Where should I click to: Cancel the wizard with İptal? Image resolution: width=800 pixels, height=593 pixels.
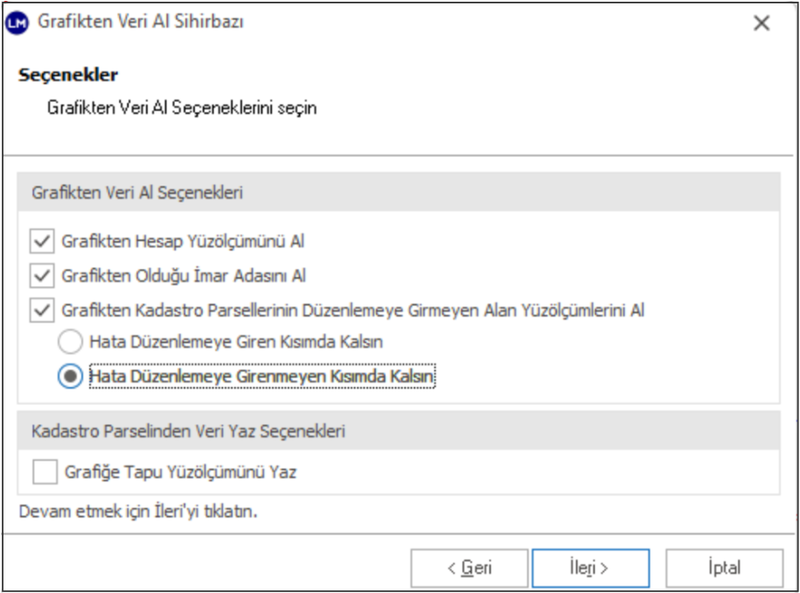coord(724,567)
